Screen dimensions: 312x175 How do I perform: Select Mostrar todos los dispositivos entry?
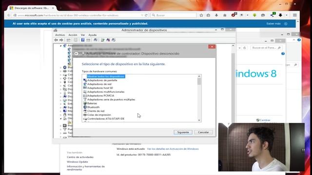(106, 76)
